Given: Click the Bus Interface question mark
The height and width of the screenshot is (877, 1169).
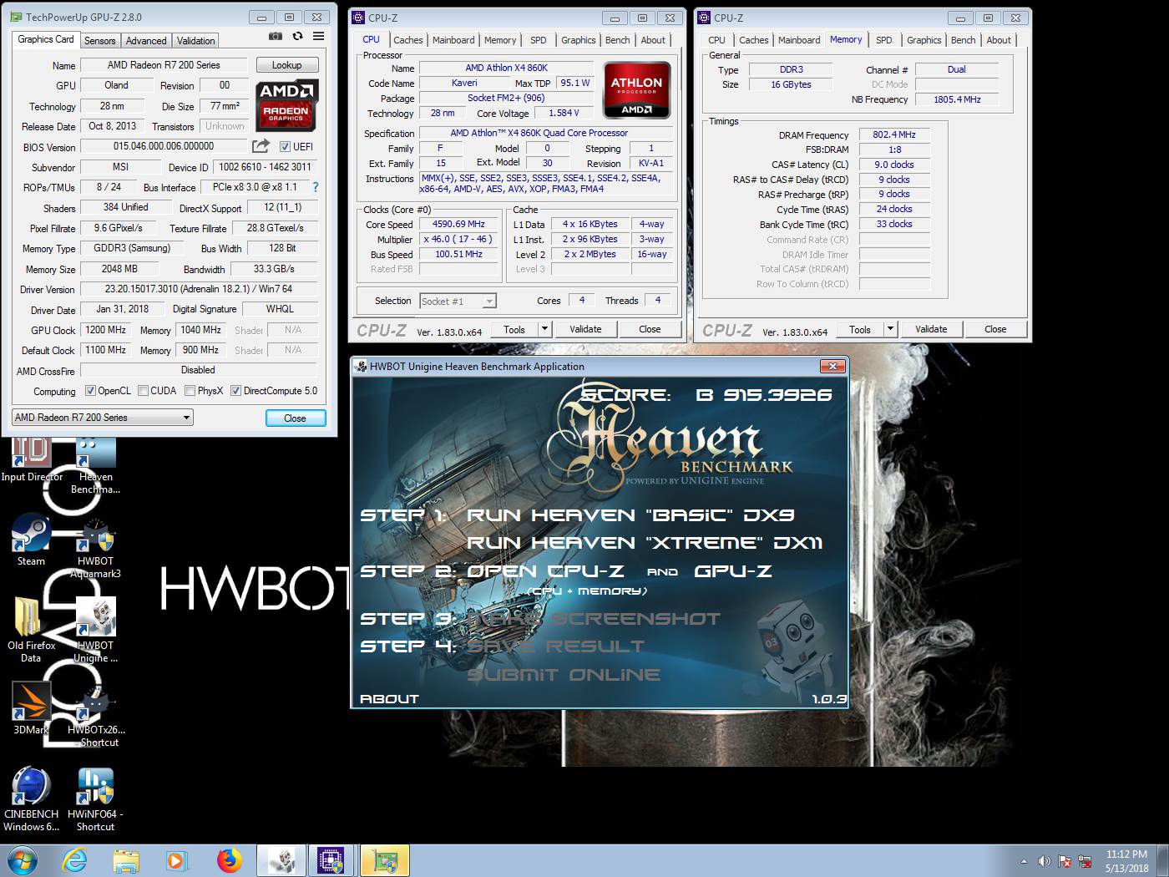Looking at the screenshot, I should coord(315,187).
